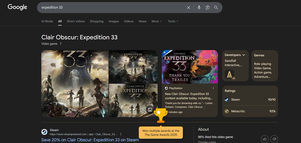This screenshot has width=301, height=143.
Task: Open the three-dot menu beside Video game
Action: (x=61, y=44)
